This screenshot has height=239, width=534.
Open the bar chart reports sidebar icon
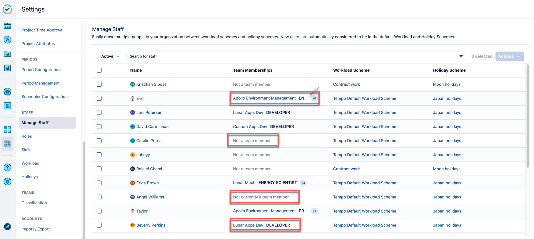(x=7, y=68)
